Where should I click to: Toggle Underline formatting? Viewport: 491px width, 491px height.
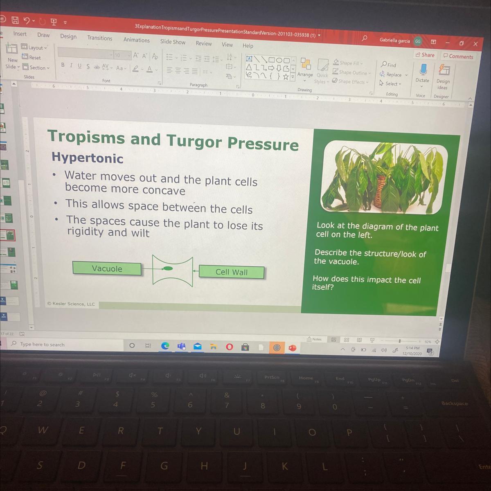79,66
